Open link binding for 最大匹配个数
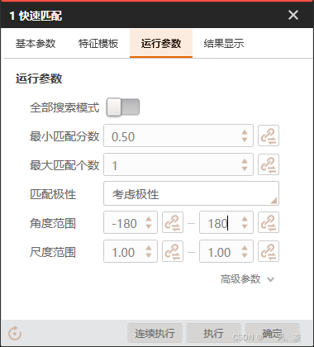The width and height of the screenshot is (314, 347). pyautogui.click(x=269, y=164)
